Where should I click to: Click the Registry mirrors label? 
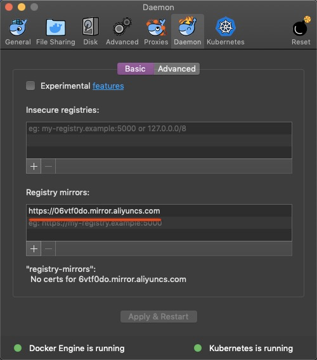[58, 193]
